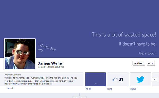Click the Welcome description paragraph
The image size is (159, 98).
[x=41, y=81]
